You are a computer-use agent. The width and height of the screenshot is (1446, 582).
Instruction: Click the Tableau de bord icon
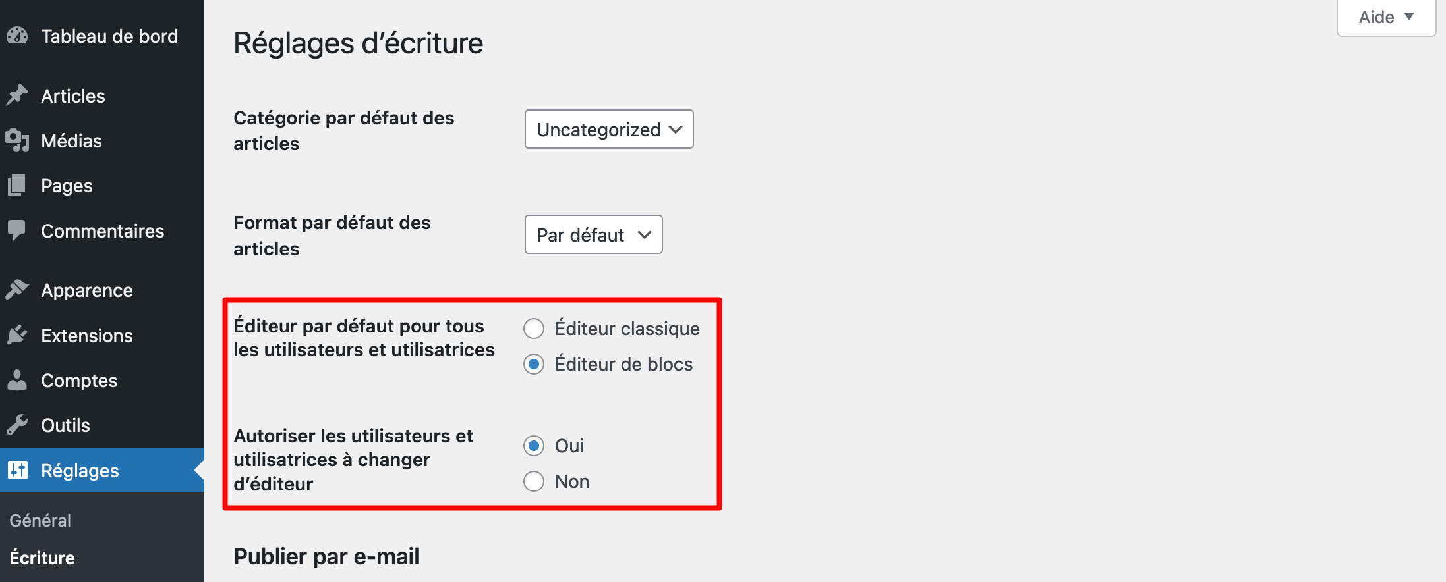[18, 36]
